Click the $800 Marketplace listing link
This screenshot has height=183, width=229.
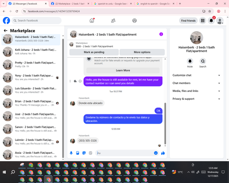tap(94, 46)
